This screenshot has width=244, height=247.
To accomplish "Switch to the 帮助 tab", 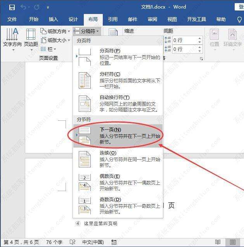I will click(x=221, y=19).
